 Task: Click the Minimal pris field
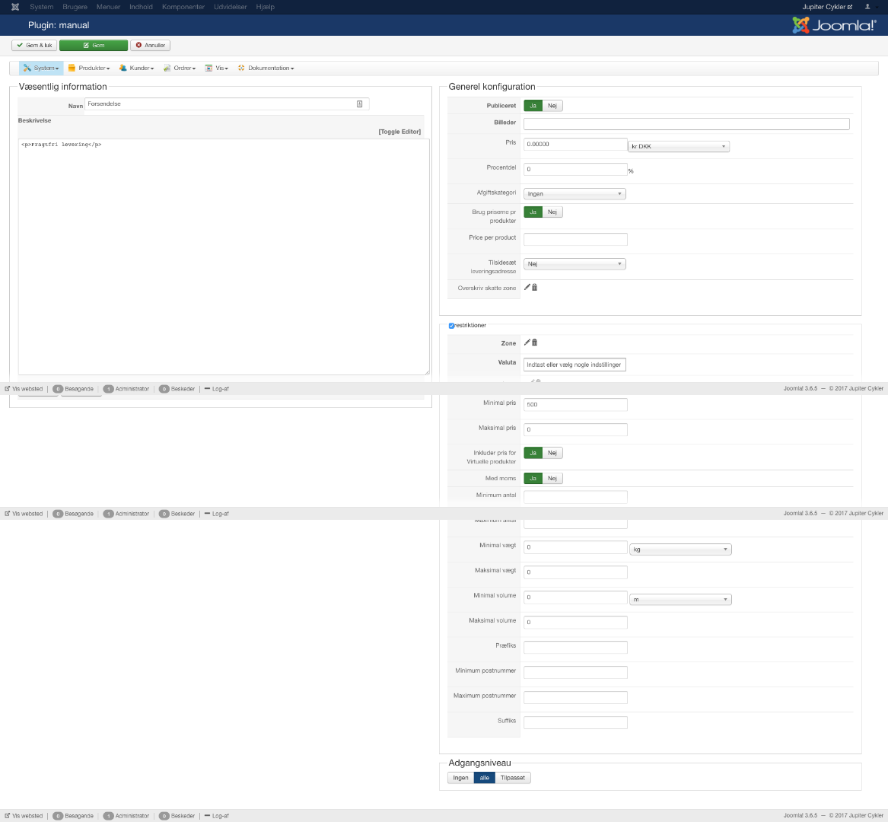(575, 404)
